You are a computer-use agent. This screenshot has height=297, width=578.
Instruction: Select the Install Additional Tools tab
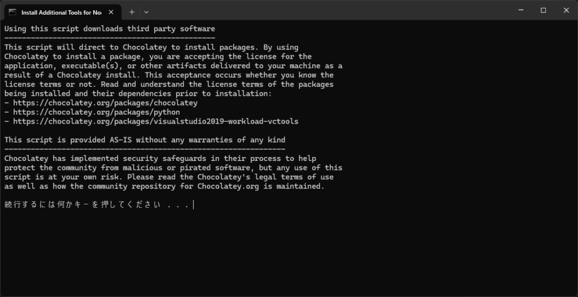point(62,12)
